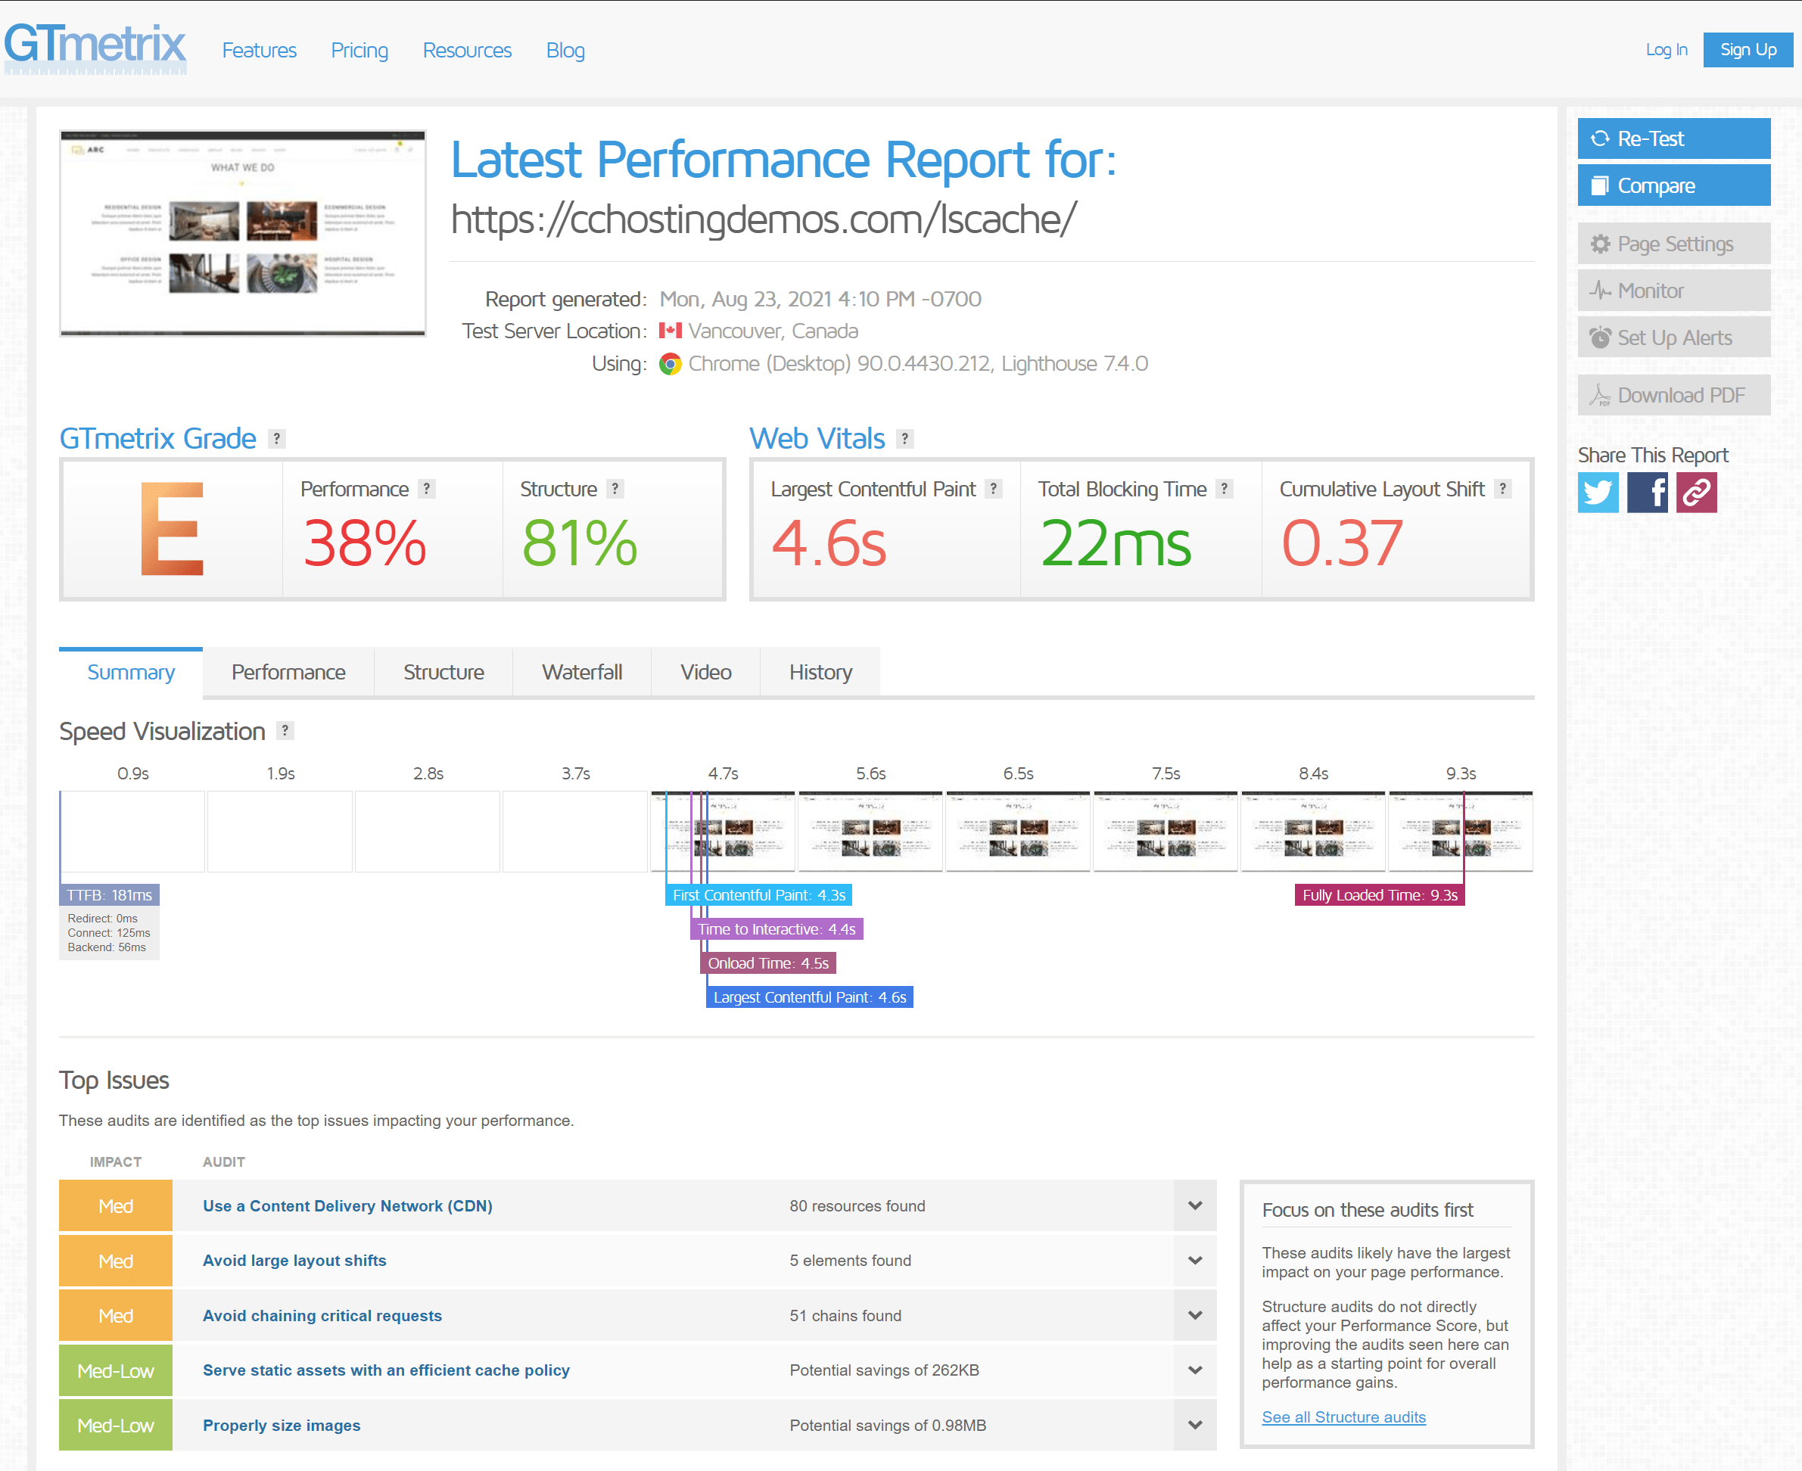This screenshot has width=1802, height=1471.
Task: Click help icon beside Web Vitals
Action: (x=904, y=439)
